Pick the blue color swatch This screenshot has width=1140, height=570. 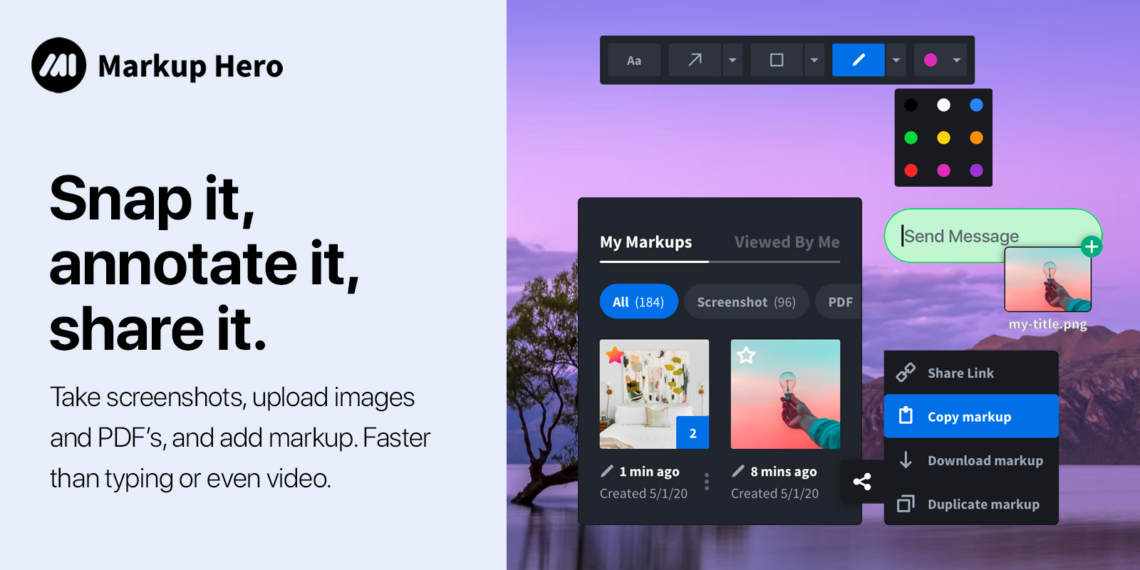point(976,105)
